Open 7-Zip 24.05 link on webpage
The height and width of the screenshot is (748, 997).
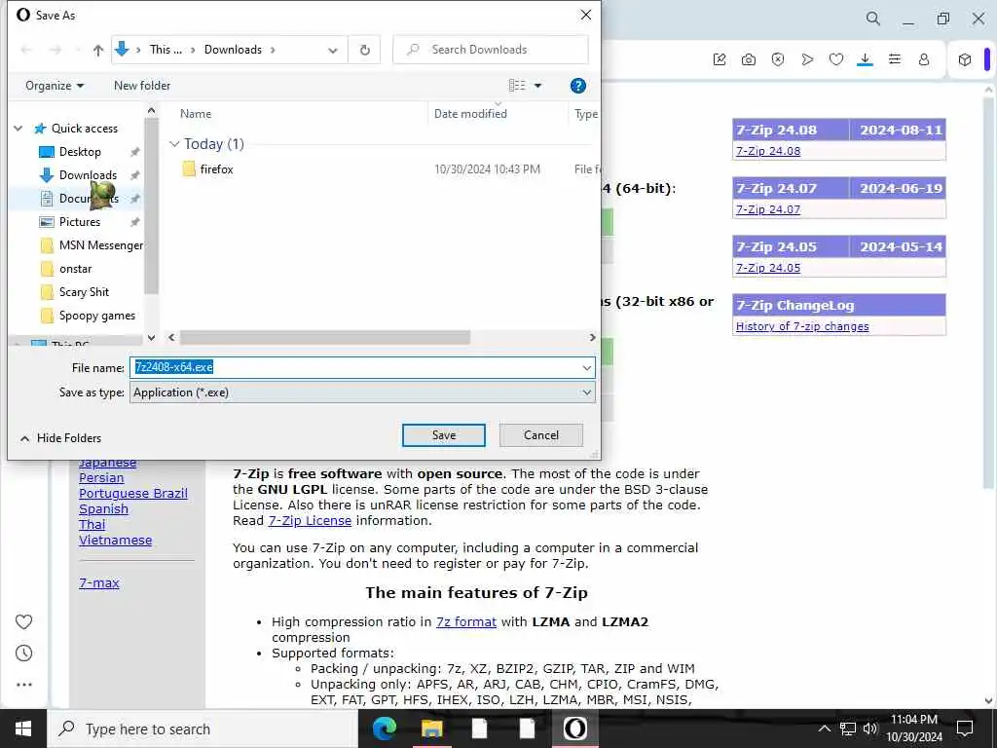[768, 269]
